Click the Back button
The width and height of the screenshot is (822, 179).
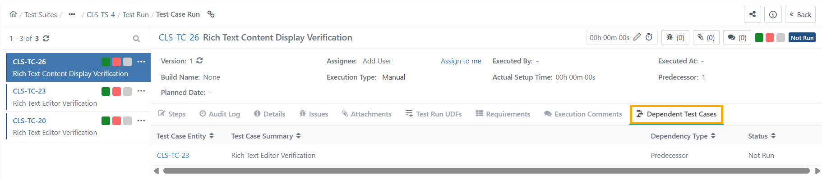coord(800,14)
